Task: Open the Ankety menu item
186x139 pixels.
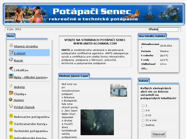Action: [19, 87]
